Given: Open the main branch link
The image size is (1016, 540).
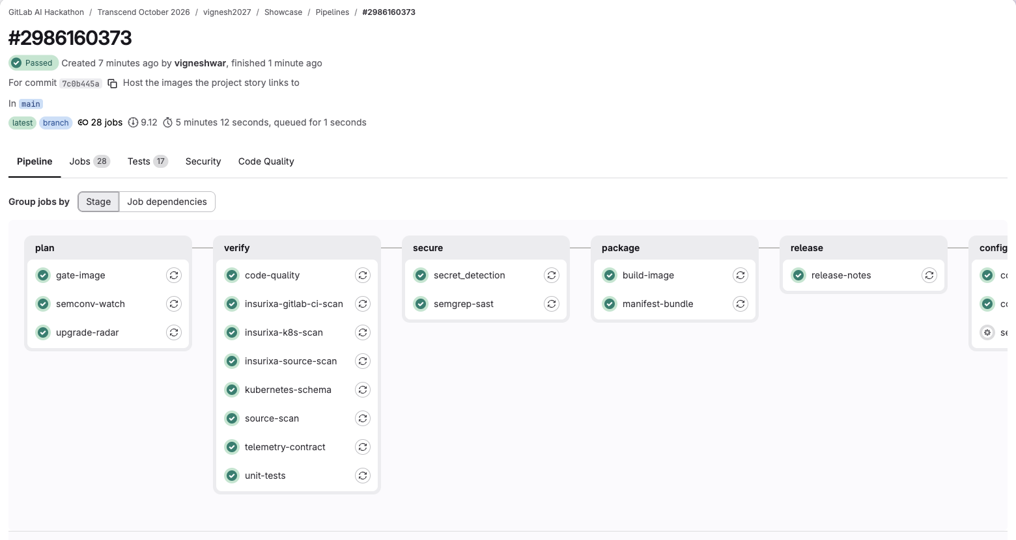Looking at the screenshot, I should [31, 104].
